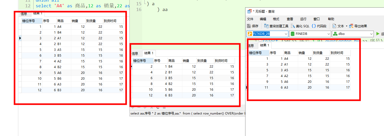This screenshot has height=136, width=384.
Task: Select 结果 1 tab in right query window
Action: [x=265, y=45]
